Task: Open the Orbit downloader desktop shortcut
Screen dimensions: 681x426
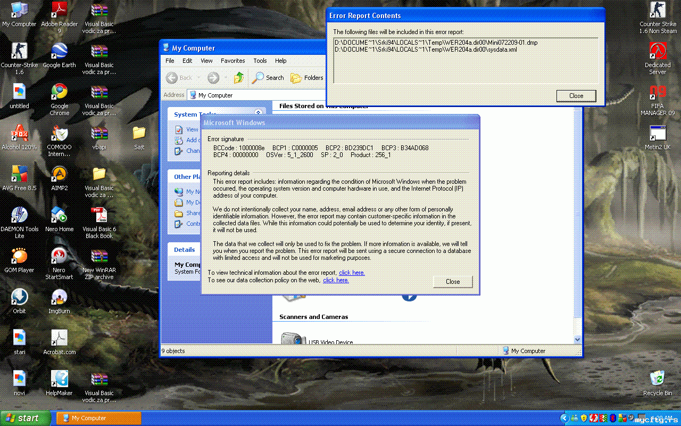Action: click(19, 302)
